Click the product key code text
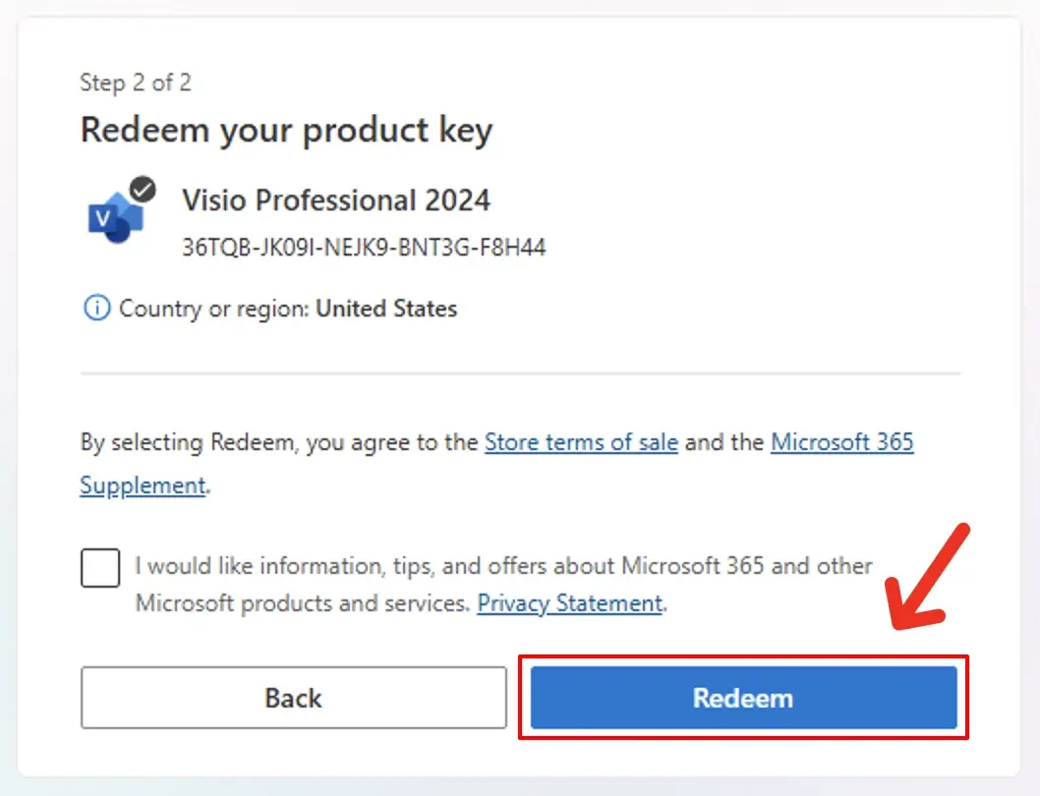 364,247
